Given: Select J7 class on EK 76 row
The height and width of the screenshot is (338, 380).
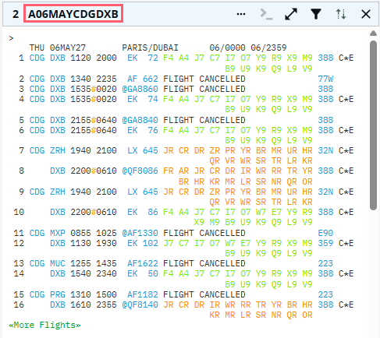Looking at the screenshot, I should [199, 130].
